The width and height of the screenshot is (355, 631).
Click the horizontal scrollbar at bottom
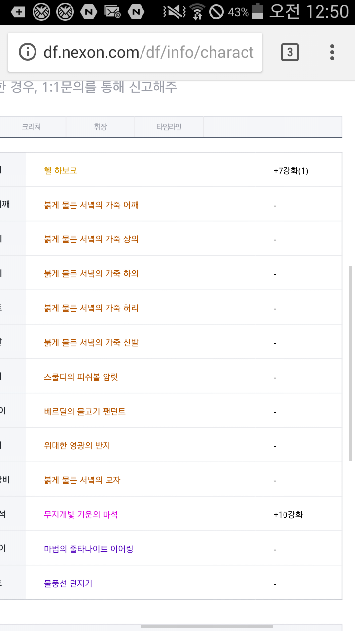click(x=207, y=627)
